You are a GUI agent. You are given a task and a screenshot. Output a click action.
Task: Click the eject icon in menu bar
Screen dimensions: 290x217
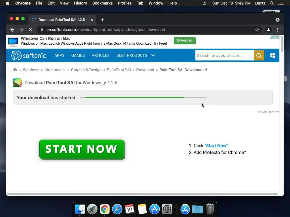(x=204, y=3)
